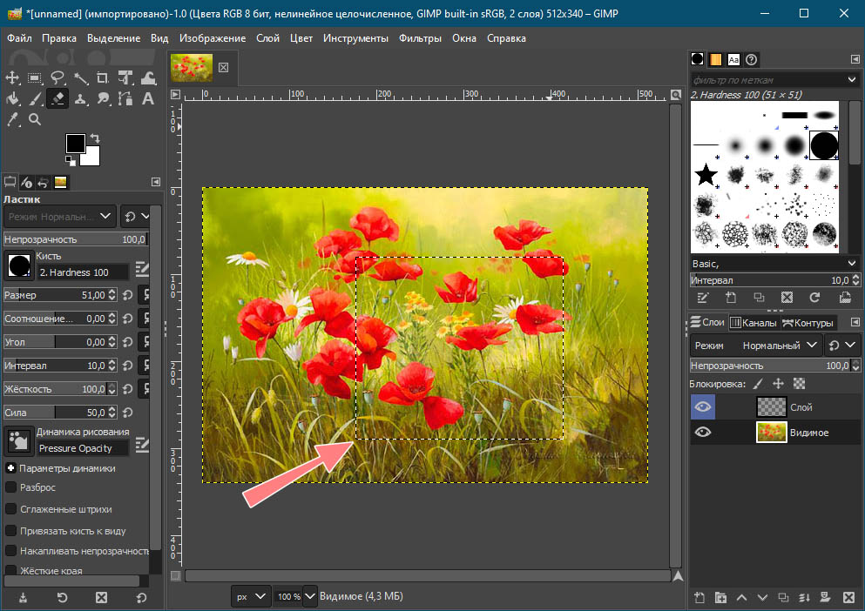
Task: Select the Crop tool
Action: pyautogui.click(x=103, y=77)
